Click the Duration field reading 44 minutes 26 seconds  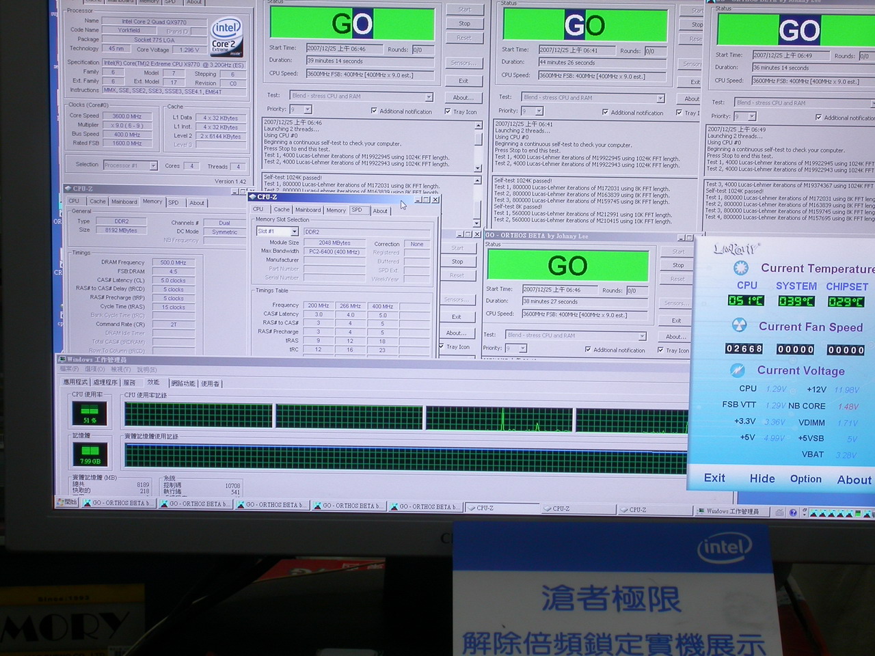click(x=602, y=62)
